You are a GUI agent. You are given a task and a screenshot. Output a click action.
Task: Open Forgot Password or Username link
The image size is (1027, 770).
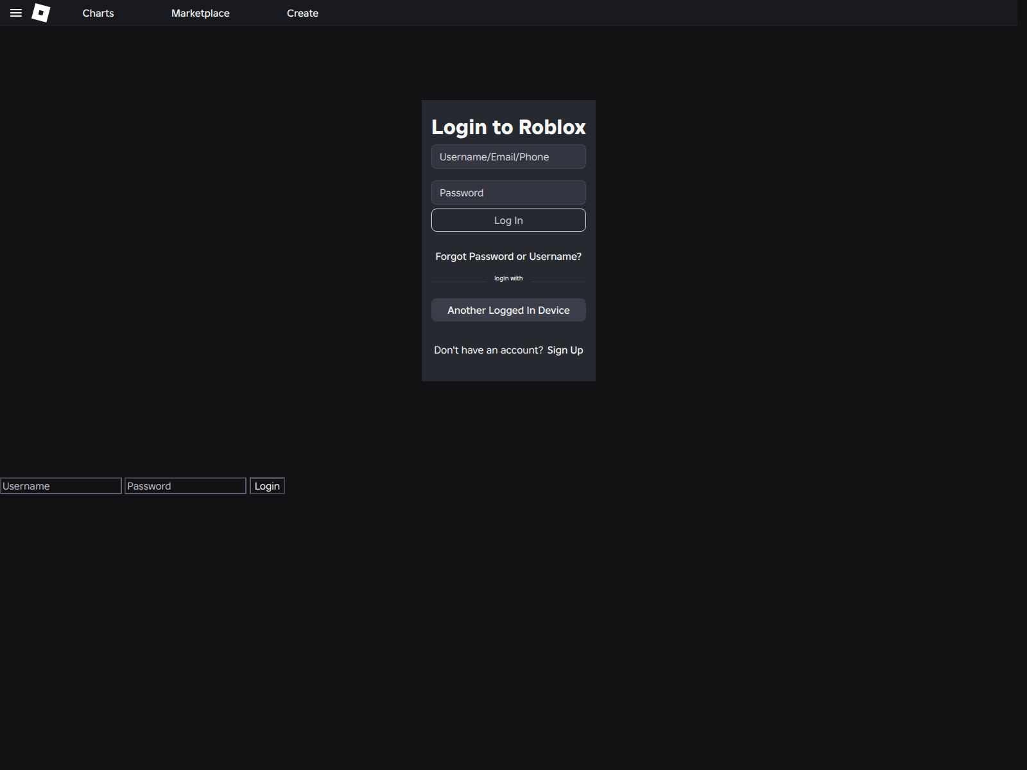508,257
